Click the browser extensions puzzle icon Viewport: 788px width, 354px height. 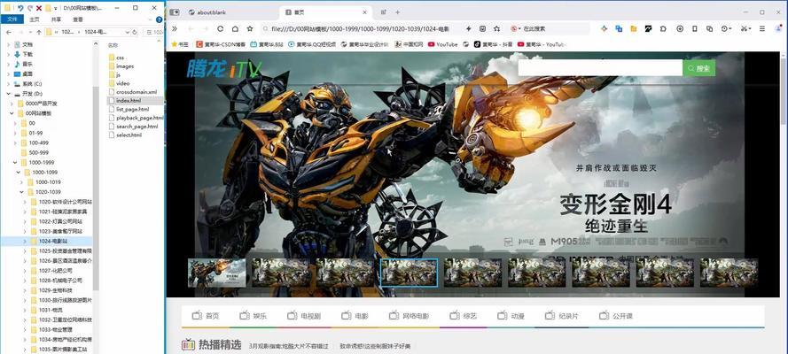(663, 29)
